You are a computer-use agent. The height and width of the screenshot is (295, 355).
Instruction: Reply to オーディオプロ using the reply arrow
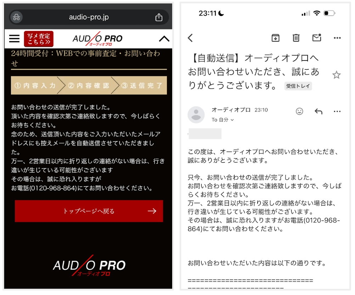click(x=318, y=111)
